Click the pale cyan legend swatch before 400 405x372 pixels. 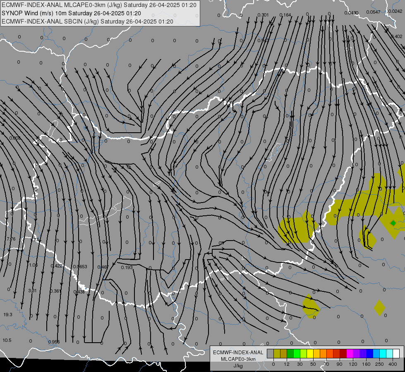[x=390, y=353]
